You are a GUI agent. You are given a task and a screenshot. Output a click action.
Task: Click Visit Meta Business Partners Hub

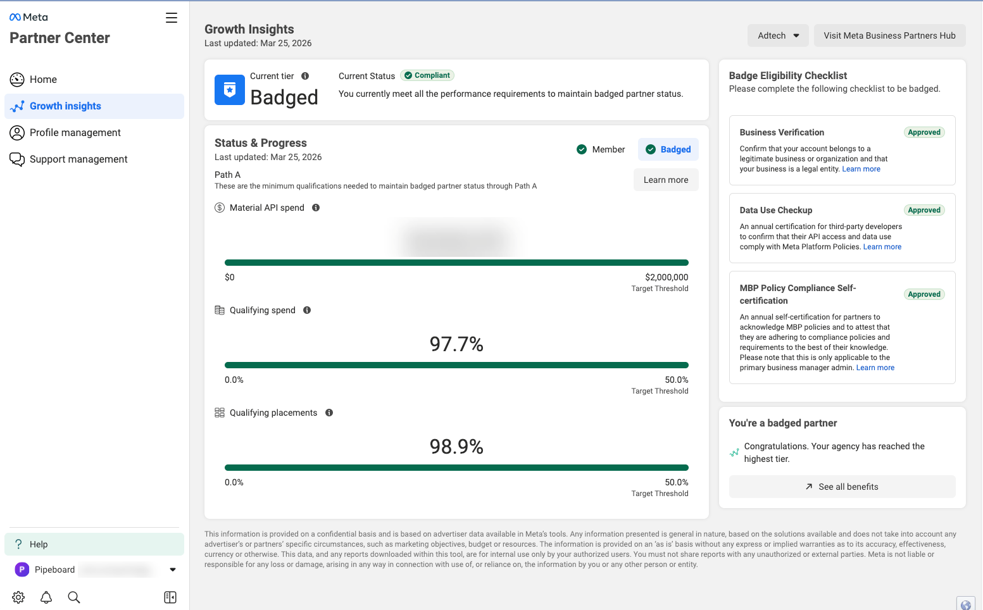coord(889,35)
